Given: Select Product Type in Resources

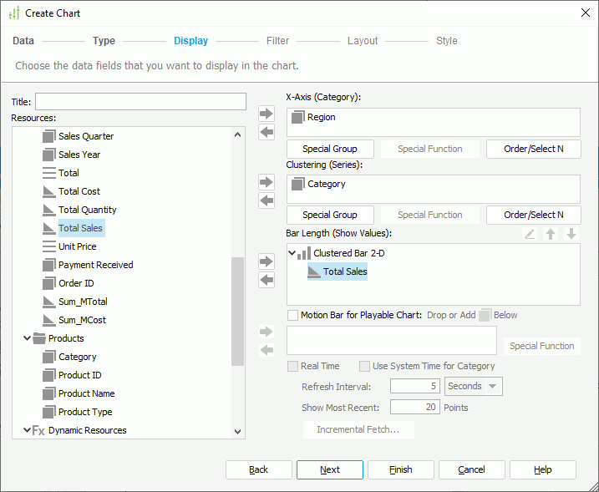Looking at the screenshot, I should 85,412.
